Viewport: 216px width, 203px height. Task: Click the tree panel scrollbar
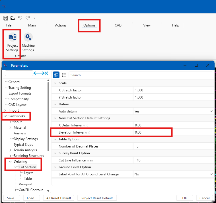(x=48, y=116)
